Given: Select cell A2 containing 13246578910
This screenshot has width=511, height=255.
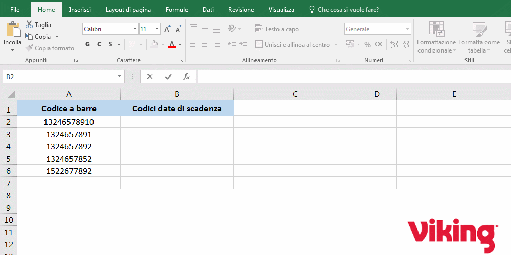Looking at the screenshot, I should (x=69, y=122).
